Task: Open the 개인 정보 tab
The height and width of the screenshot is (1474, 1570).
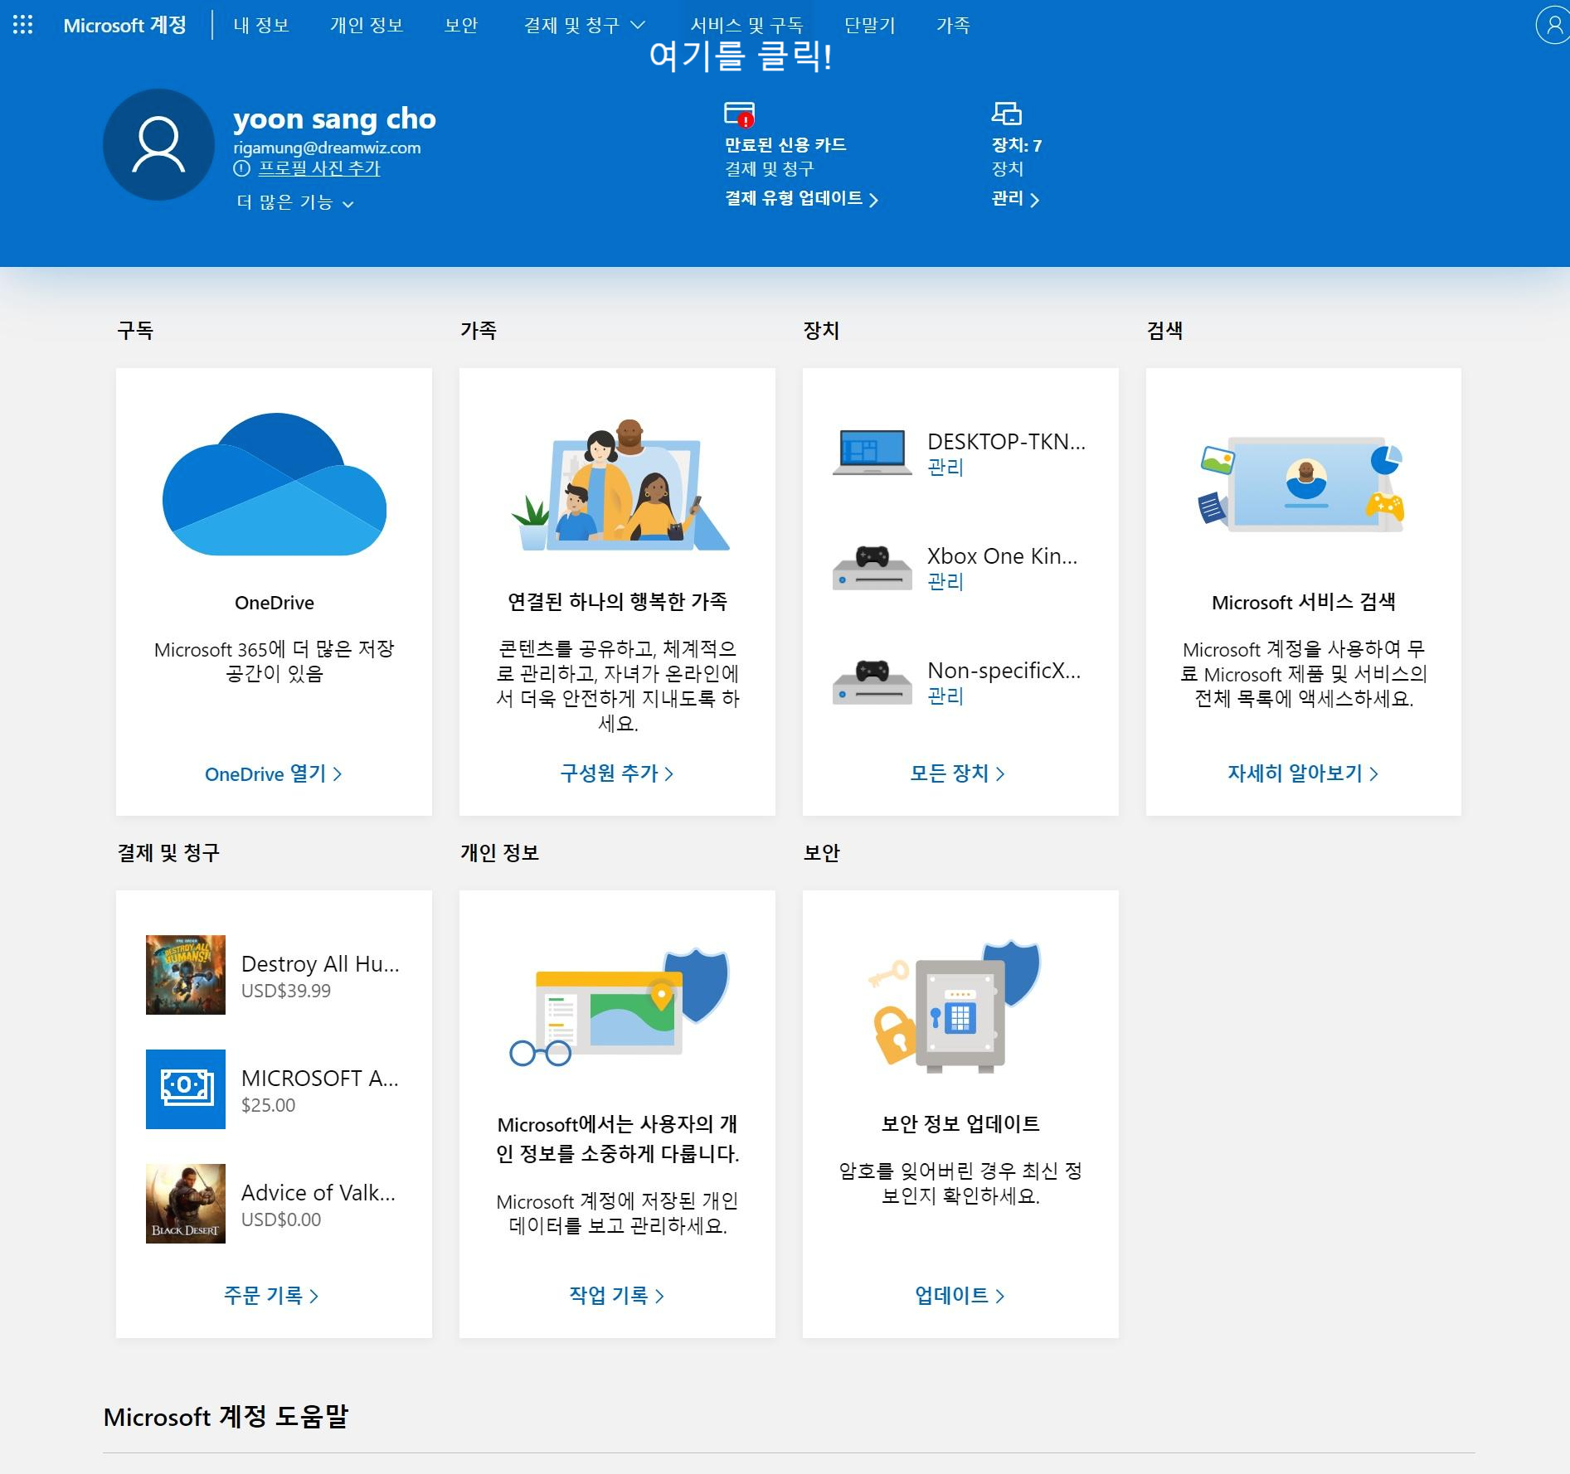Action: [x=367, y=25]
